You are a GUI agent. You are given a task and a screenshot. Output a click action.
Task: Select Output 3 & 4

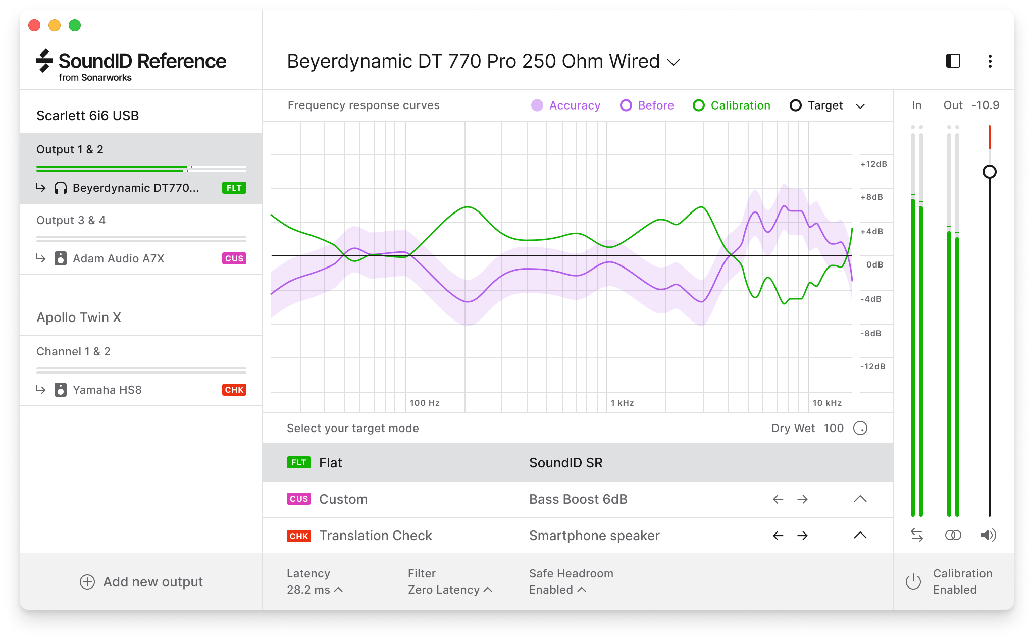(72, 220)
